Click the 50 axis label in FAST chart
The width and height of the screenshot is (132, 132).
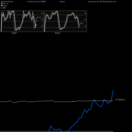click(x=42, y=19)
